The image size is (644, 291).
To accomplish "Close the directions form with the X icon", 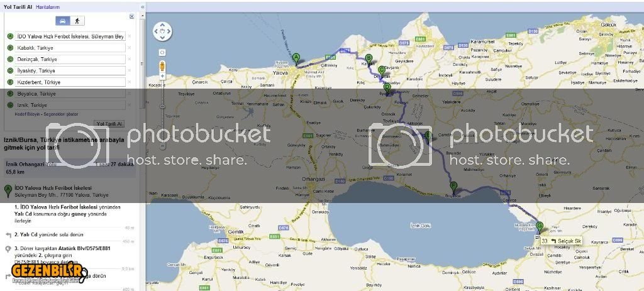I will [x=132, y=16].
